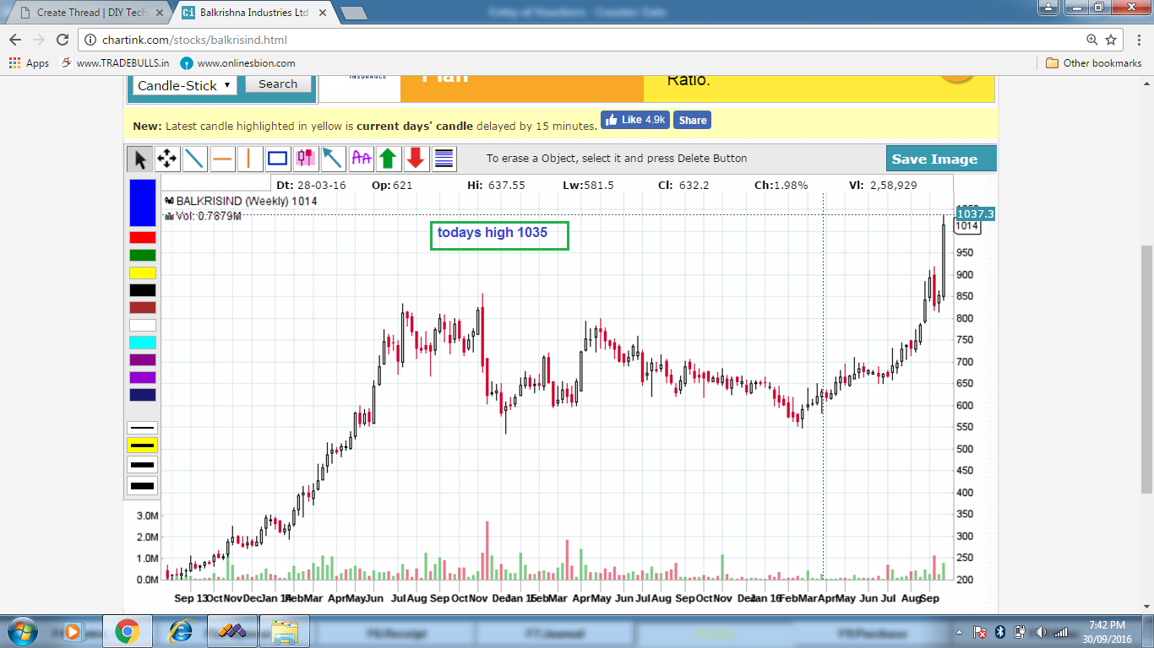1154x648 pixels.
Task: Open the Candle-Stick chart type dropdown
Action: [x=184, y=85]
